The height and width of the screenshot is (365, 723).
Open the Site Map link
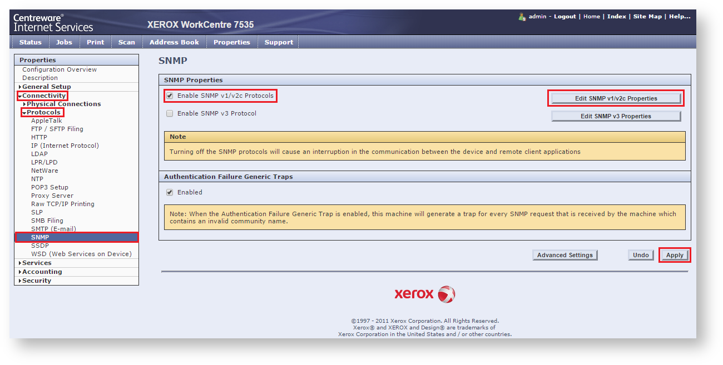(647, 17)
